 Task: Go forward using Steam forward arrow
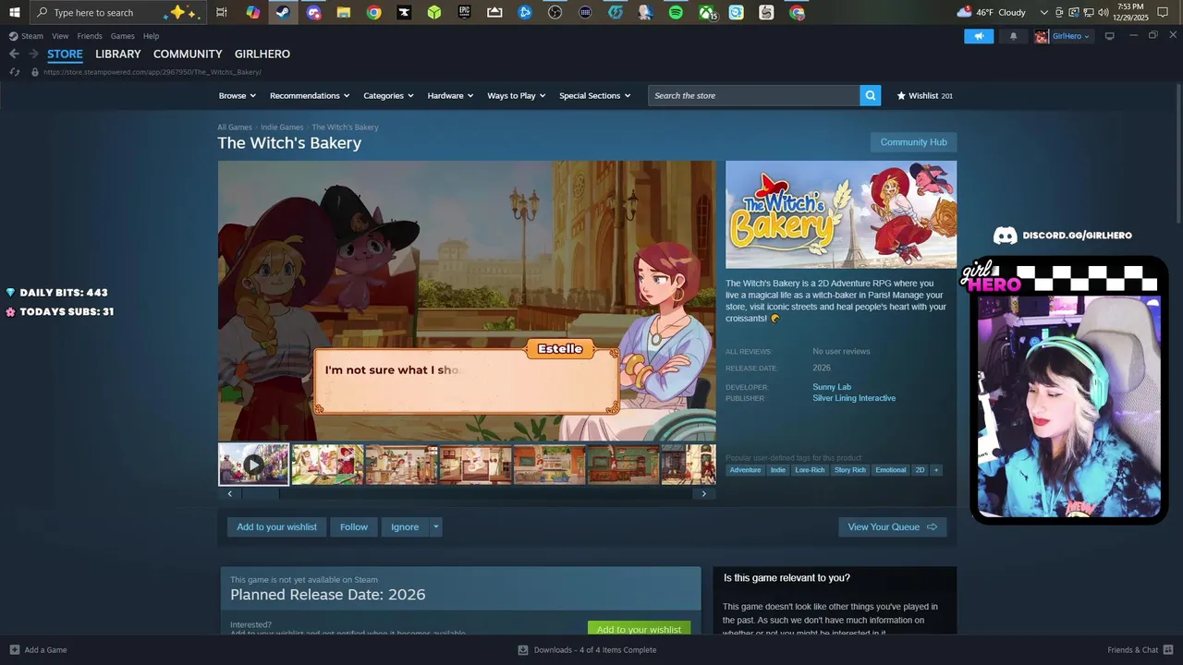click(x=33, y=54)
